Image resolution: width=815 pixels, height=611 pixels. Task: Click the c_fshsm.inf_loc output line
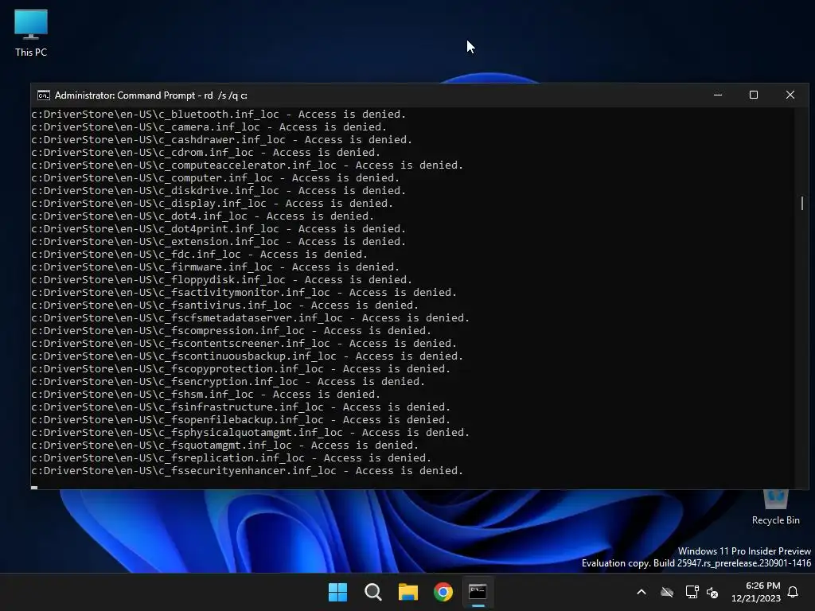tap(206, 395)
